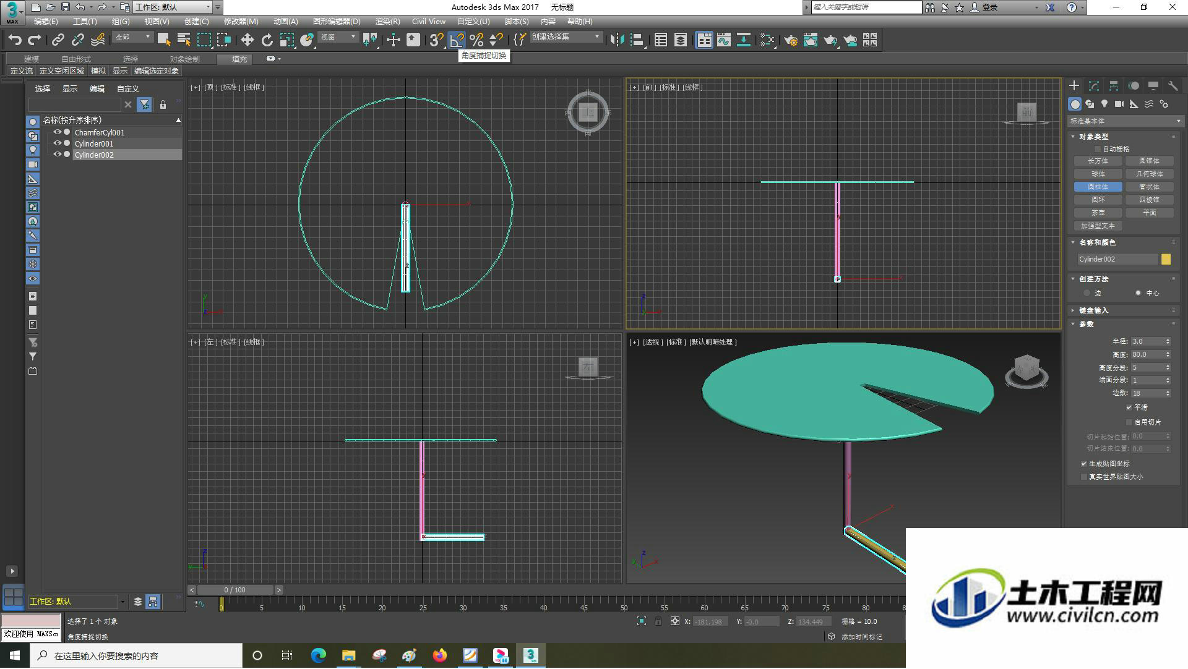Toggle visibility eye of Cylinder002

coord(57,155)
